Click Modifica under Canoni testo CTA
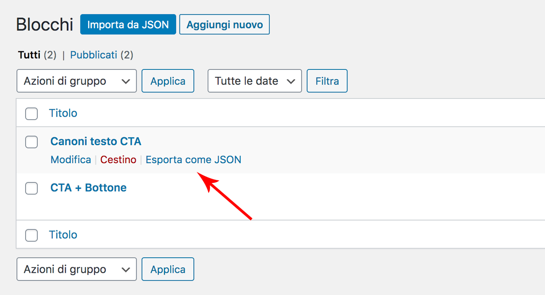This screenshot has width=545, height=295. [71, 160]
